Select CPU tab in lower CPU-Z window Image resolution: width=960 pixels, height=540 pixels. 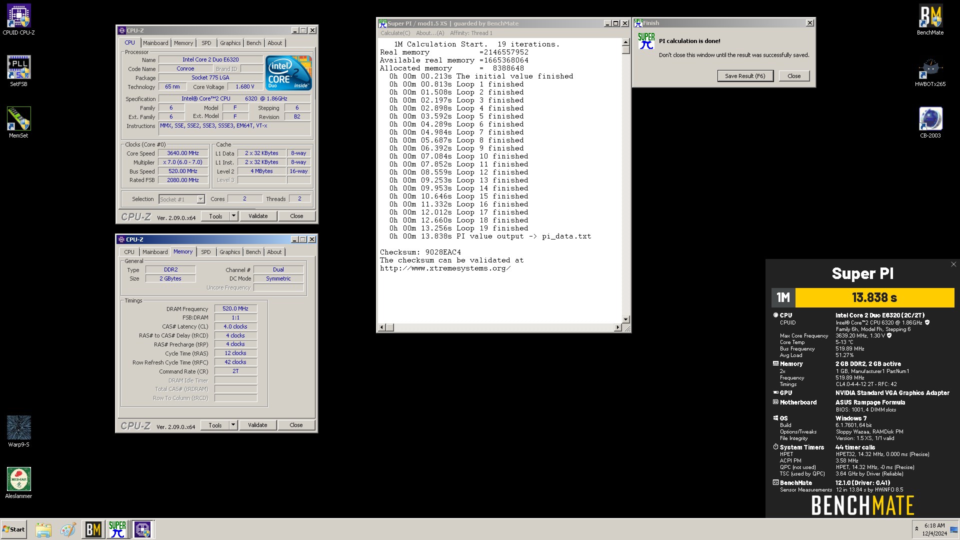[x=129, y=252]
